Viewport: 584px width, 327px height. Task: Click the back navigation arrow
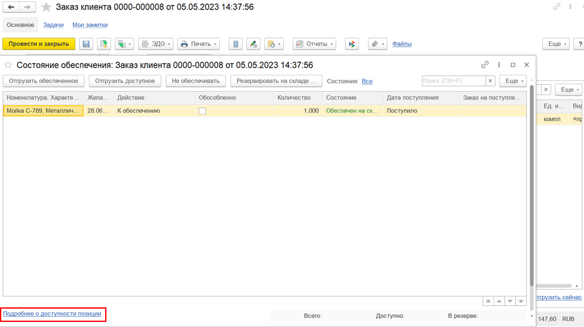point(11,7)
